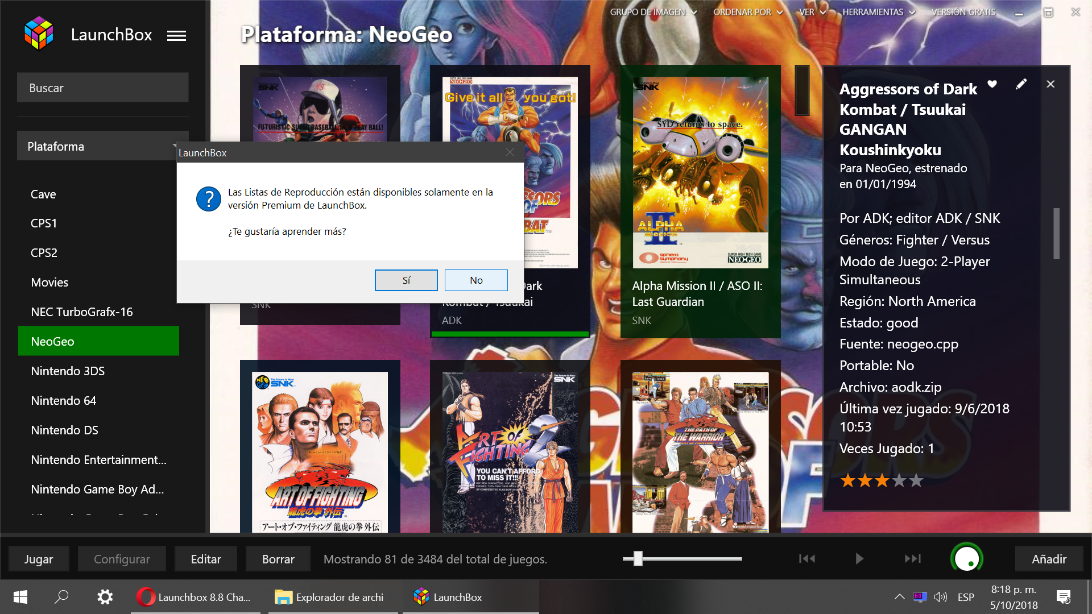Show hidden system tray icons
The image size is (1092, 614).
point(899,597)
